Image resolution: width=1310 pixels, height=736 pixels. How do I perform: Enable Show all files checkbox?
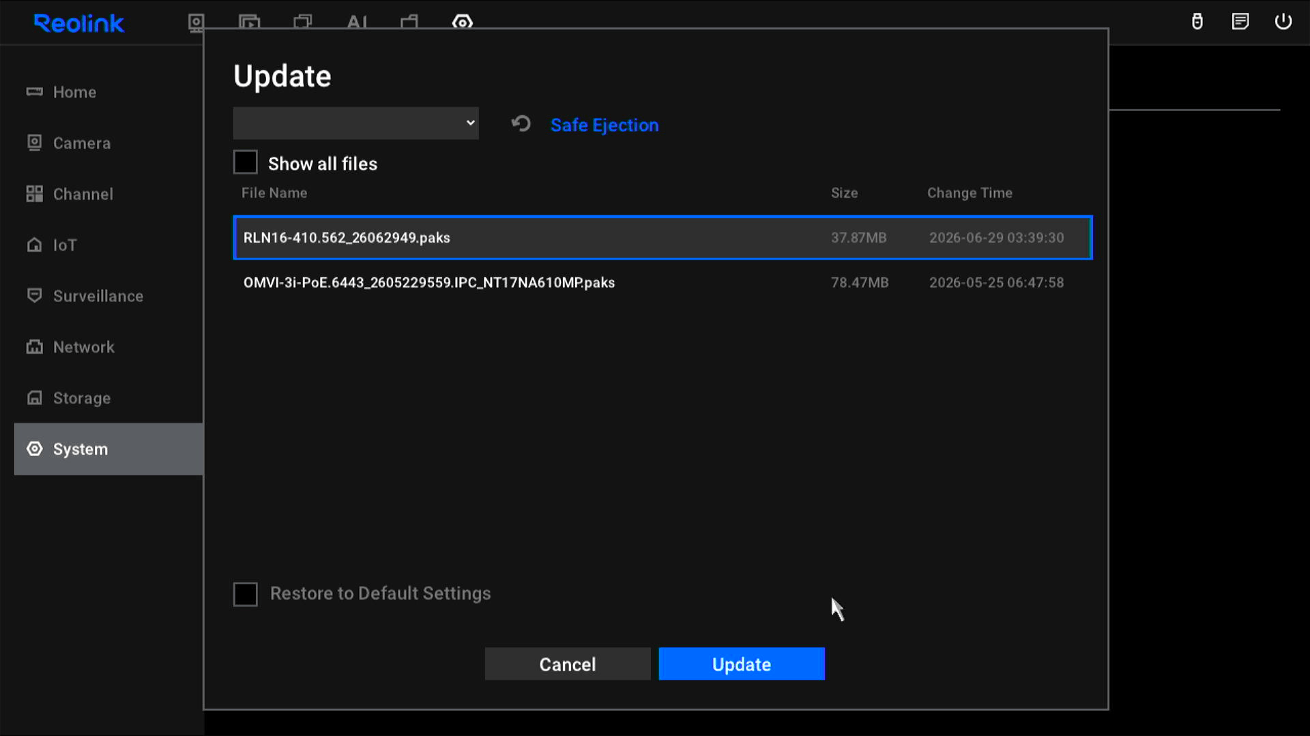[246, 163]
